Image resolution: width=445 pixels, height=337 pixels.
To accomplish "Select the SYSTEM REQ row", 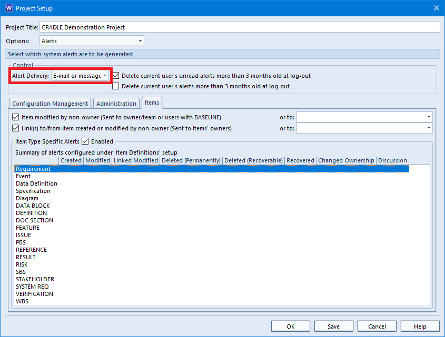I will click(212, 287).
